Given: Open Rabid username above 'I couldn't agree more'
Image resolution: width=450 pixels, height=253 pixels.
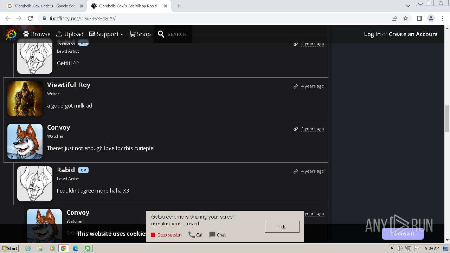Looking at the screenshot, I should [66, 170].
